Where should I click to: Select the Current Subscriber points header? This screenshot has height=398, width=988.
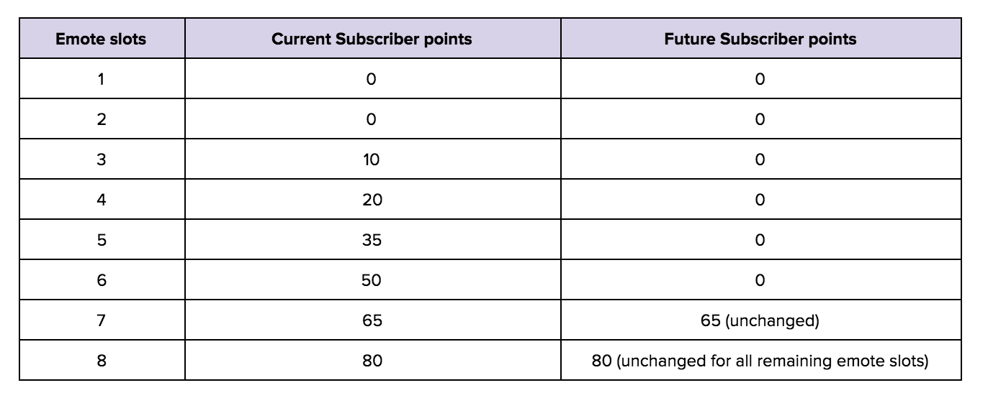point(372,39)
